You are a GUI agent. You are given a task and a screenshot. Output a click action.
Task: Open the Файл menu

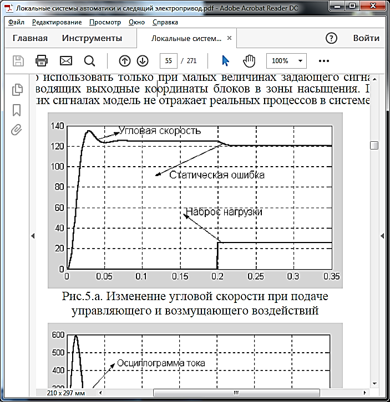click(16, 22)
